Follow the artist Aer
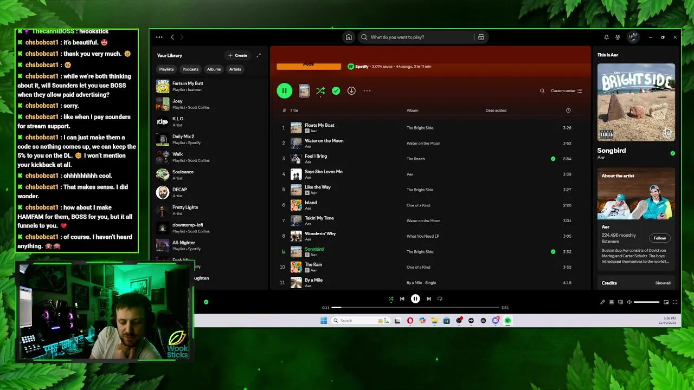Image resolution: width=694 pixels, height=390 pixels. (x=659, y=238)
